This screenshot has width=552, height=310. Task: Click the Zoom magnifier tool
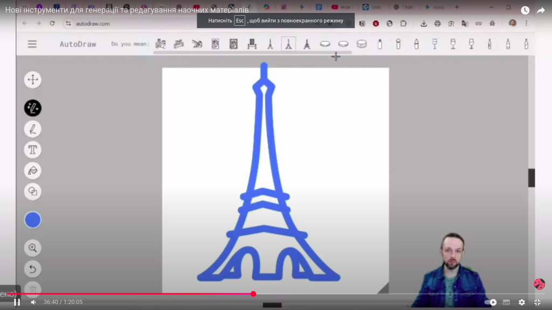(33, 248)
